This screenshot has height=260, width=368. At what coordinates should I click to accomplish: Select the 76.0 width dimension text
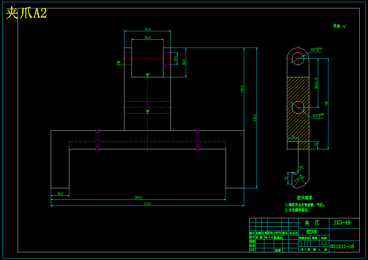tap(147, 29)
